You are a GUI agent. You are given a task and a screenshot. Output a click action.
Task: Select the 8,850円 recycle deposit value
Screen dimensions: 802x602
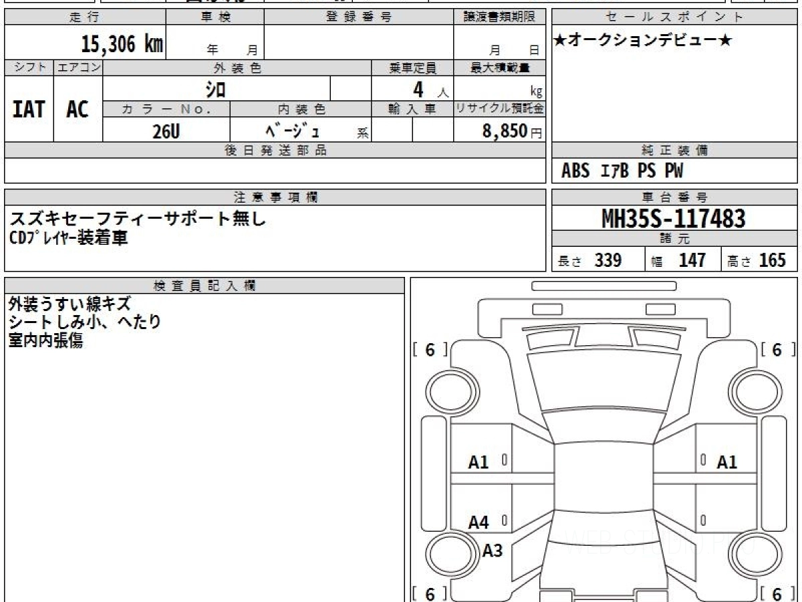(513, 132)
